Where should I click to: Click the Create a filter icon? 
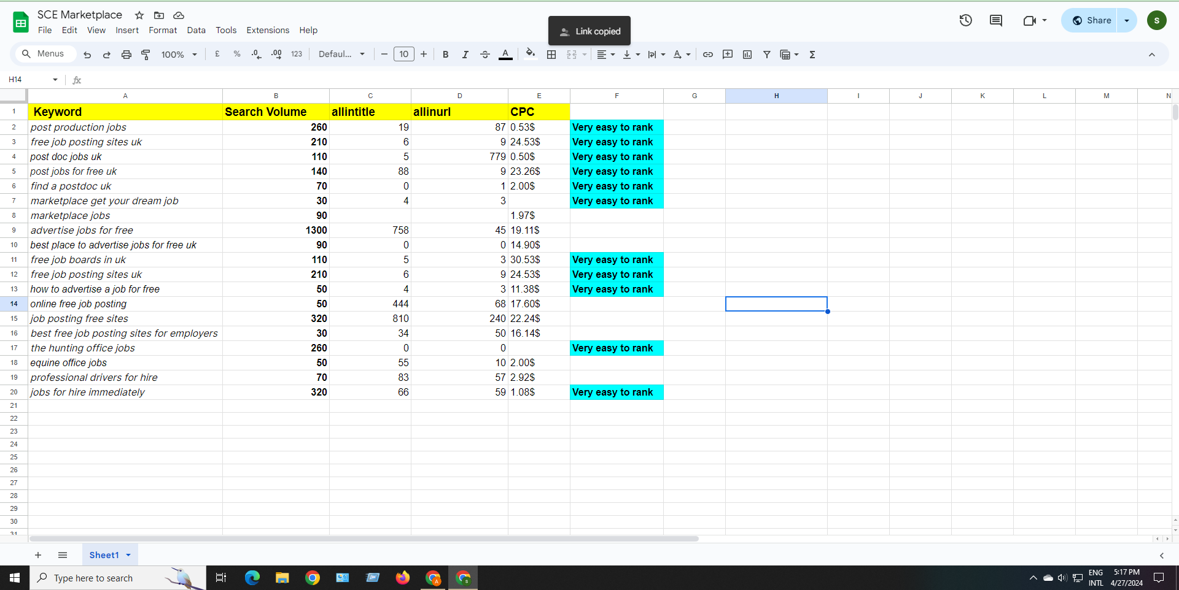pyautogui.click(x=767, y=55)
